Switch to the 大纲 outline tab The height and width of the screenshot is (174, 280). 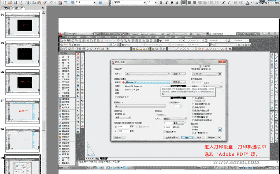click(x=7, y=8)
